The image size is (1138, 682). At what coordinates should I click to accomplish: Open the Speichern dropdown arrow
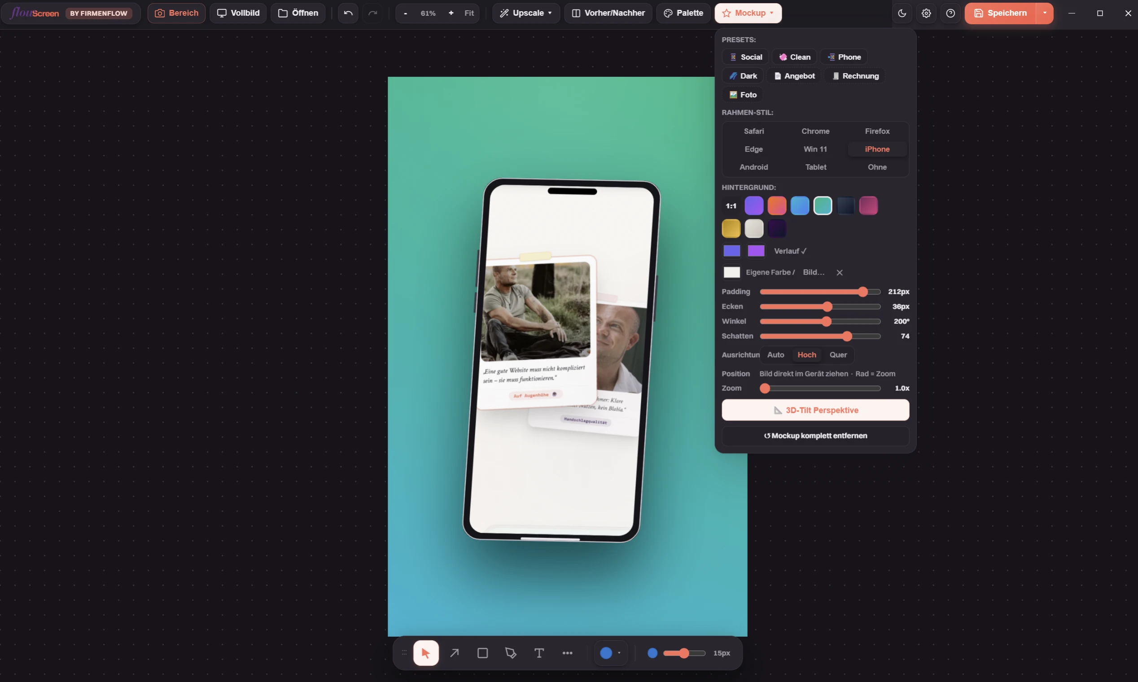[1045, 13]
